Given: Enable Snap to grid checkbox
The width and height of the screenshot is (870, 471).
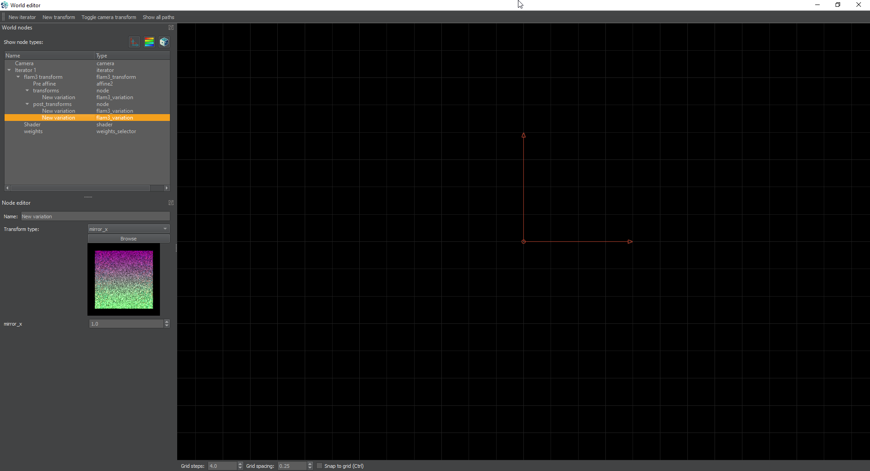Looking at the screenshot, I should click(319, 466).
